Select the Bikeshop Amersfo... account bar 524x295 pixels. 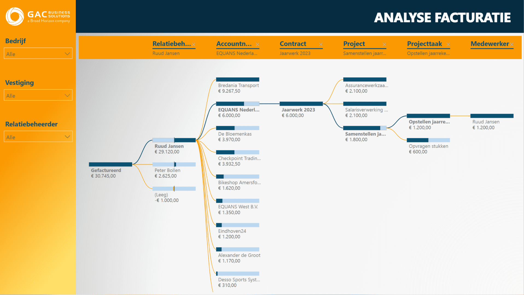[x=238, y=176]
